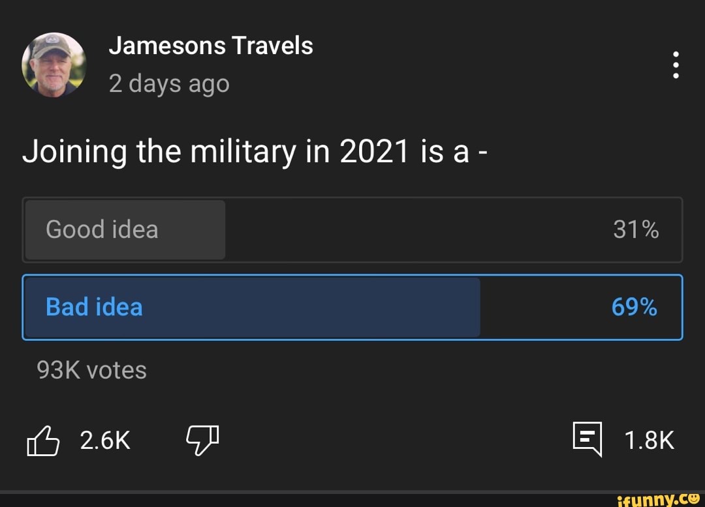Click the divider line below the post
This screenshot has height=507, width=705.
point(352,491)
